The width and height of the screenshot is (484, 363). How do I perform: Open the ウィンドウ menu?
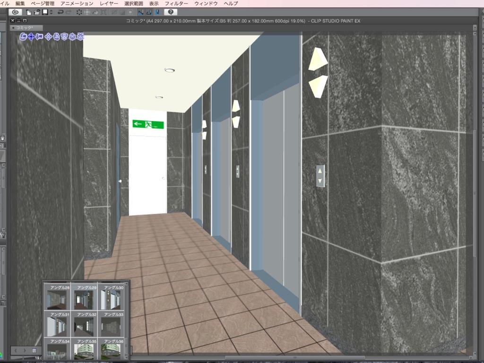[x=205, y=2]
